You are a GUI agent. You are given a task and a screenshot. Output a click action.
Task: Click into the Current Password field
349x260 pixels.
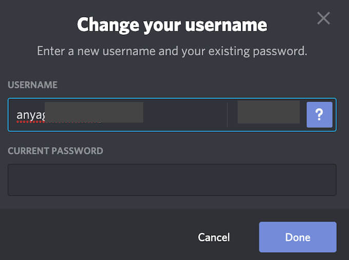172,179
